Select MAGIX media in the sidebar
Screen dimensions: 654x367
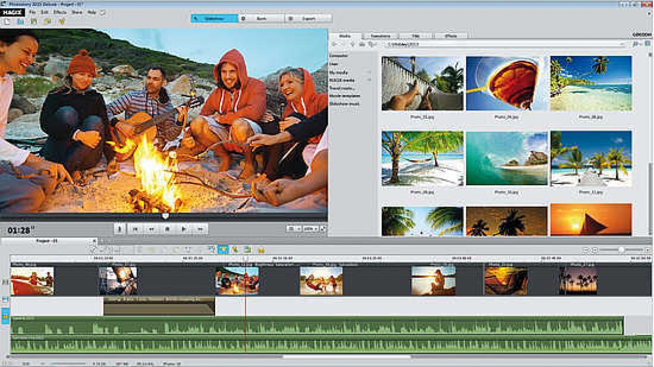(x=342, y=80)
